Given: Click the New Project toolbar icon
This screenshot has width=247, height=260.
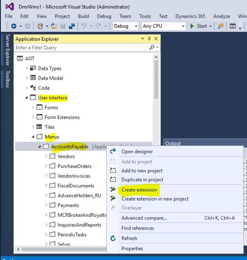Looking at the screenshot, I should tap(40, 26).
